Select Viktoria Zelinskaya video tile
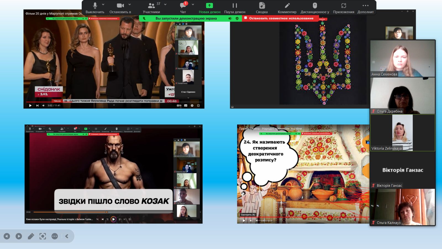 (x=402, y=133)
